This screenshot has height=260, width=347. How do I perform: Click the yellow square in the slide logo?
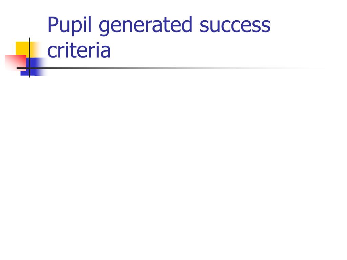(24, 49)
